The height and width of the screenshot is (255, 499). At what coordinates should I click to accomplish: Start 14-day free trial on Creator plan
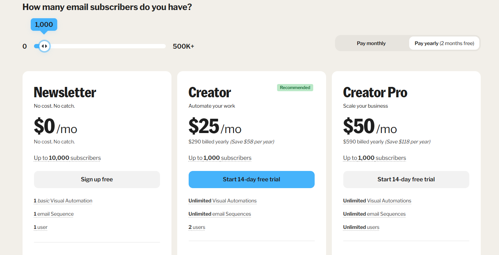251,179
